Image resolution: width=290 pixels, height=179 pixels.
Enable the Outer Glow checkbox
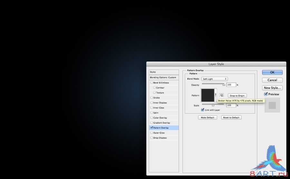(x=152, y=133)
